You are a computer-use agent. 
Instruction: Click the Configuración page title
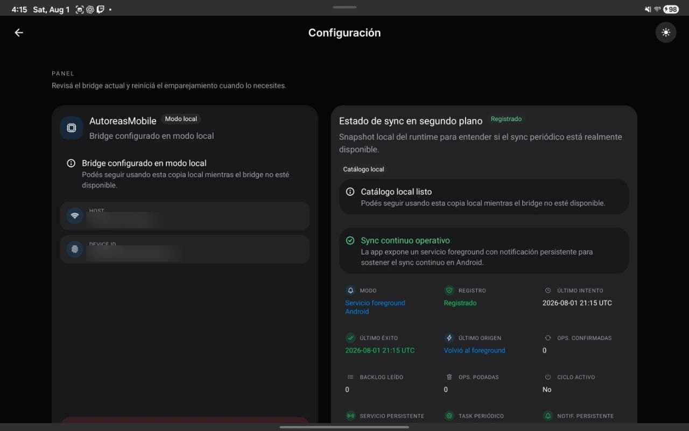[344, 33]
